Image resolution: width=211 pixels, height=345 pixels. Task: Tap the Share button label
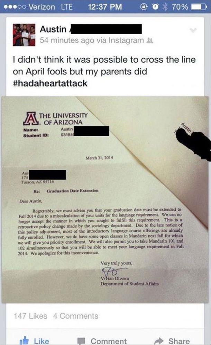pos(179,341)
